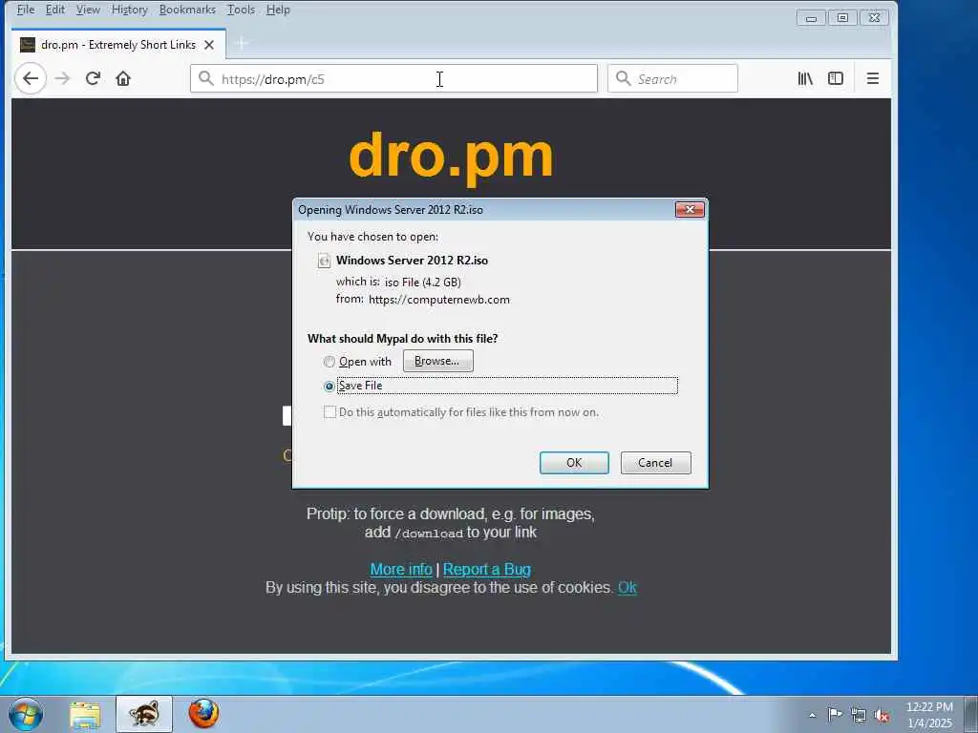The height and width of the screenshot is (733, 978).
Task: Open the View menu
Action: (88, 10)
